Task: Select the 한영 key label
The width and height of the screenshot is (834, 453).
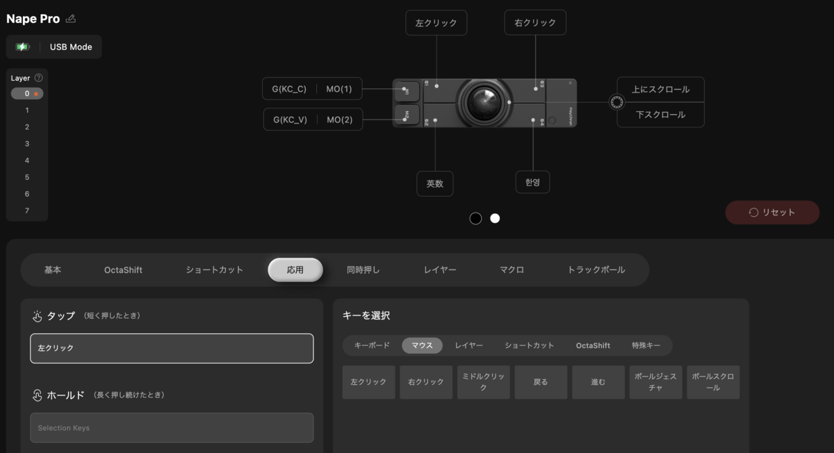Action: 533,183
